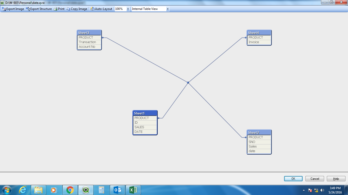Select the Account No field
This screenshot has height=195, width=348.
pos(89,47)
